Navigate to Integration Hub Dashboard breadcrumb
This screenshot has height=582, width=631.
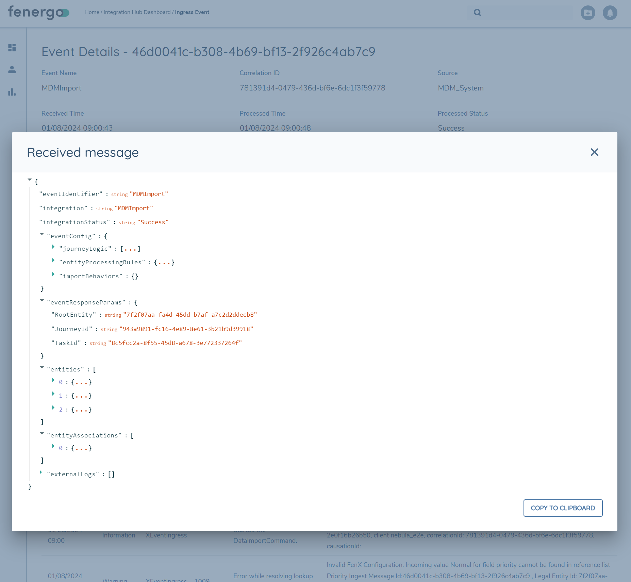[137, 12]
